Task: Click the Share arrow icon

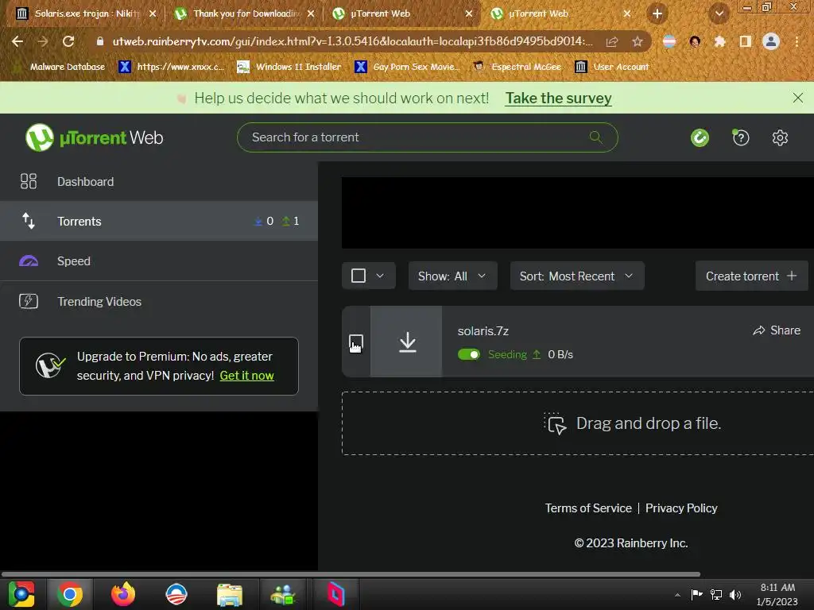Action: [x=759, y=330]
